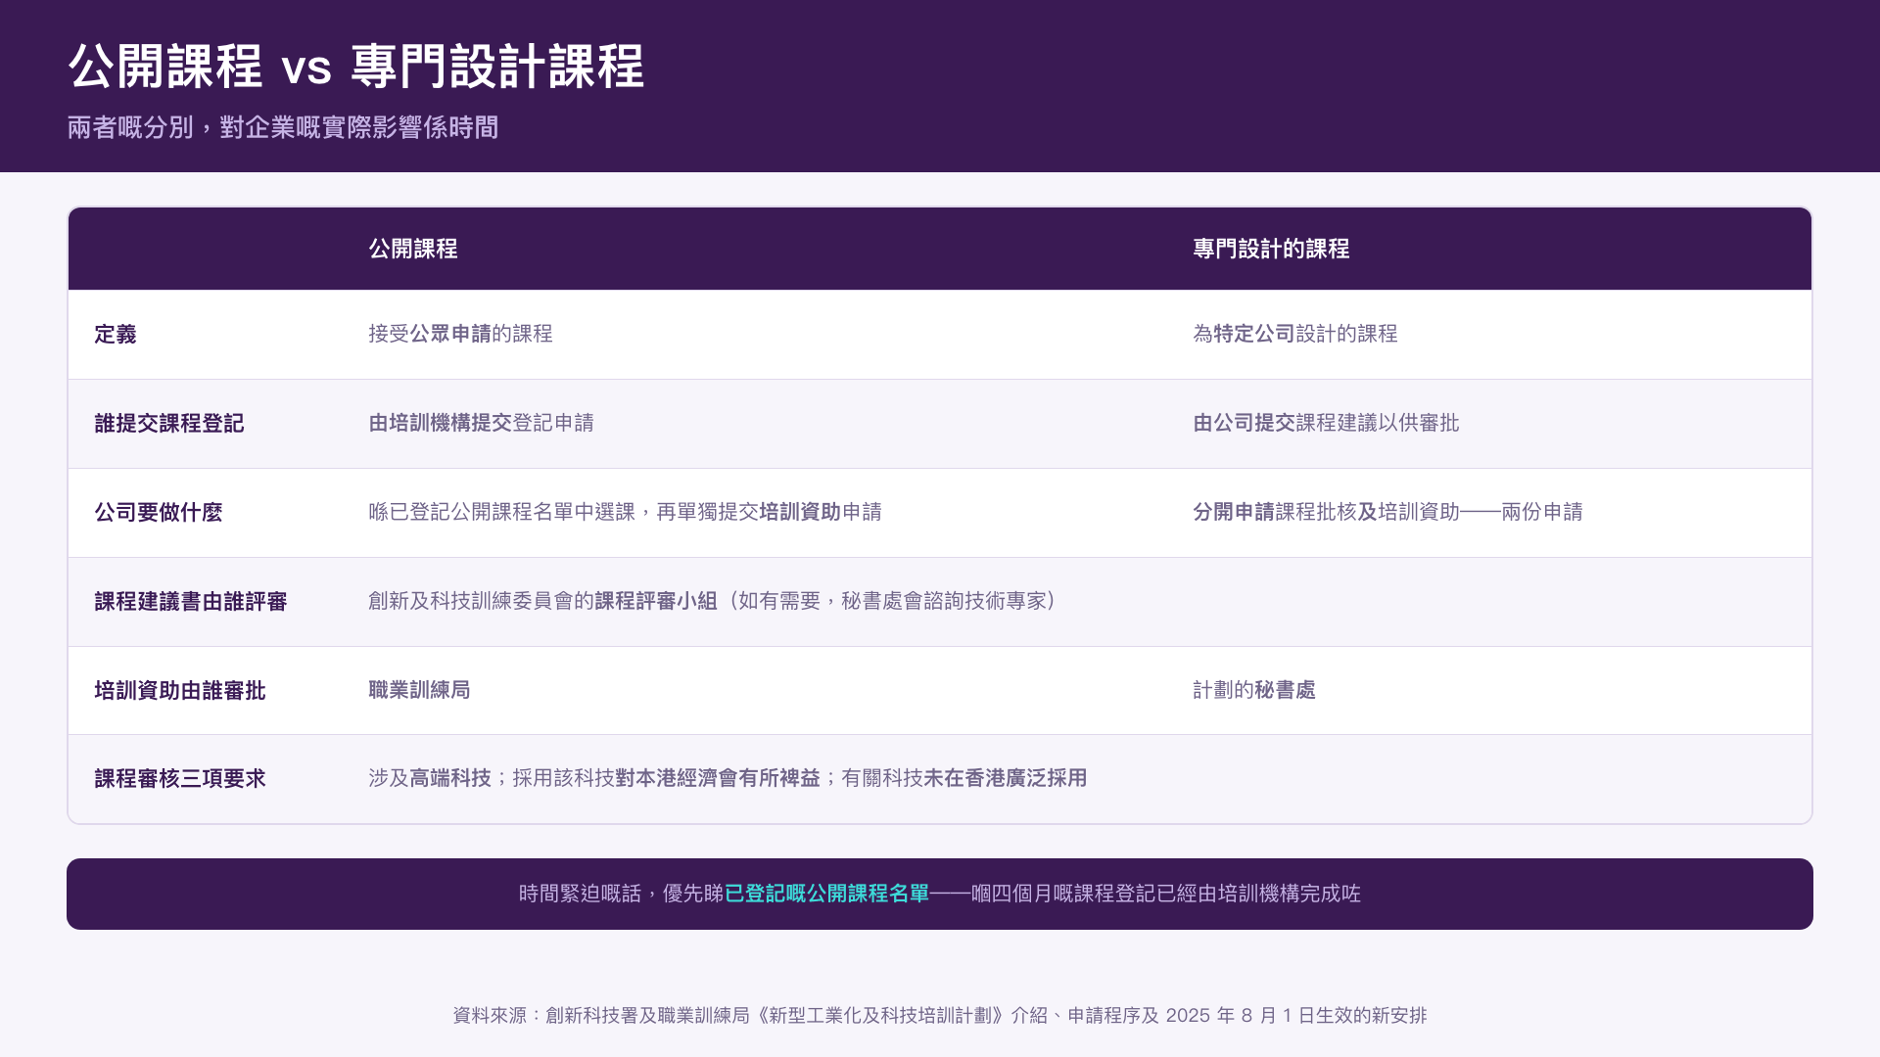The width and height of the screenshot is (1880, 1057).
Task: Select the 課程審核三項要求 row label
Action: click(180, 779)
